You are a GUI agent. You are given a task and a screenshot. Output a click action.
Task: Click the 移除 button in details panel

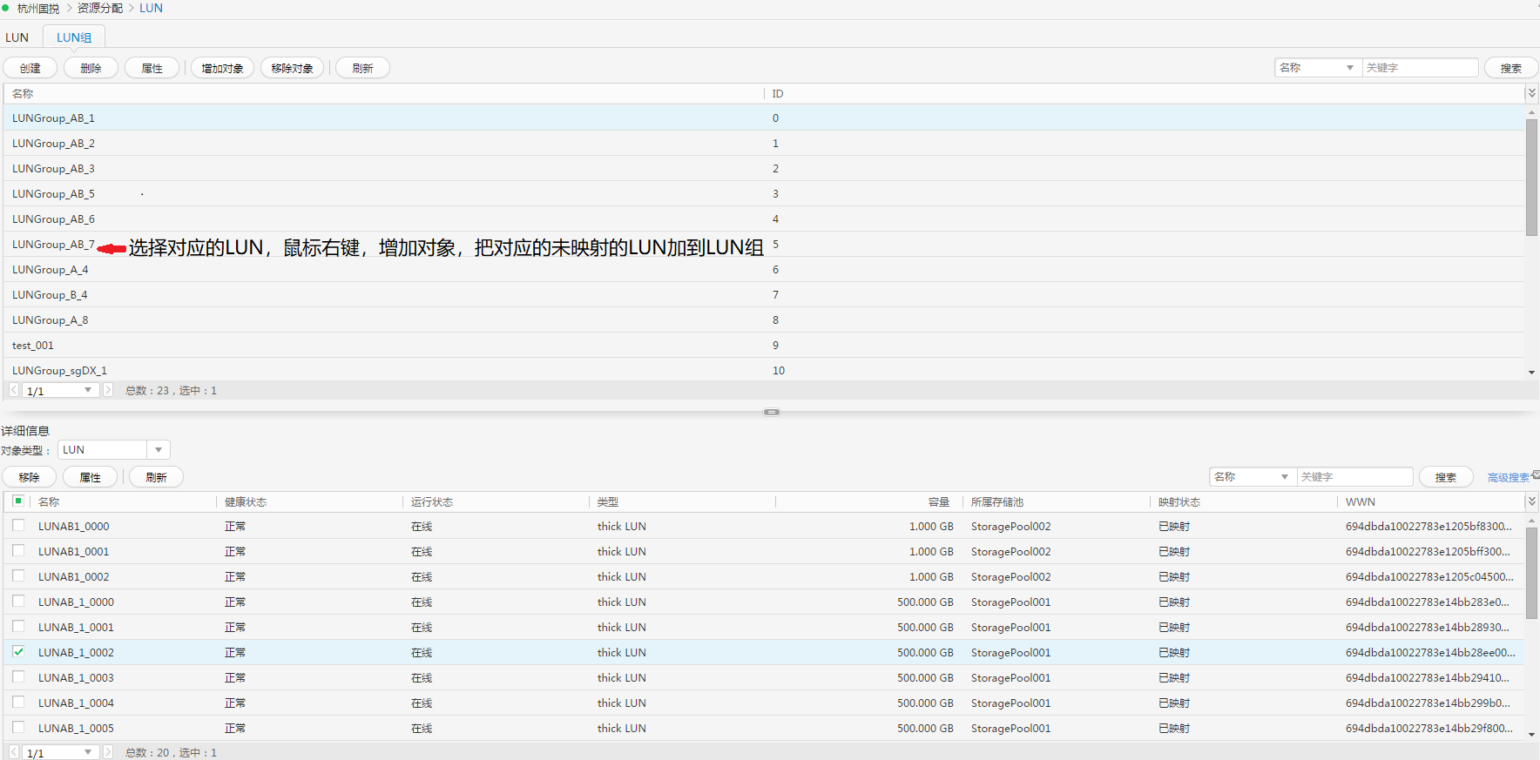click(30, 477)
